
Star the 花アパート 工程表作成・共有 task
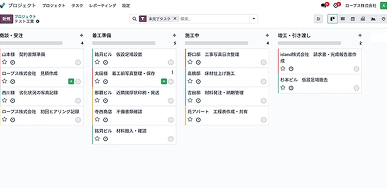pos(190,120)
